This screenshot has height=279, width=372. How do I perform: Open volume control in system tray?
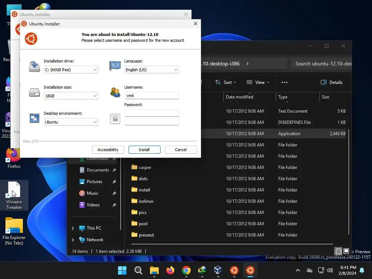(329, 270)
